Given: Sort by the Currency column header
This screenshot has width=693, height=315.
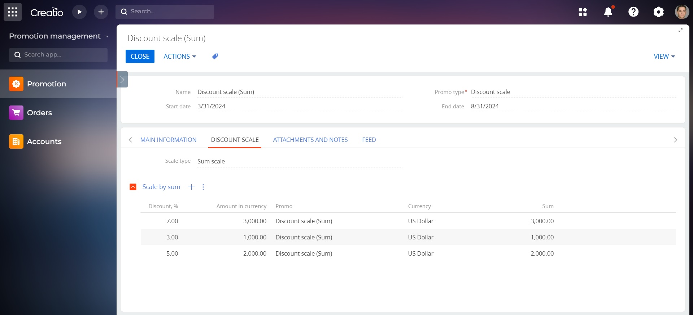Looking at the screenshot, I should point(419,206).
